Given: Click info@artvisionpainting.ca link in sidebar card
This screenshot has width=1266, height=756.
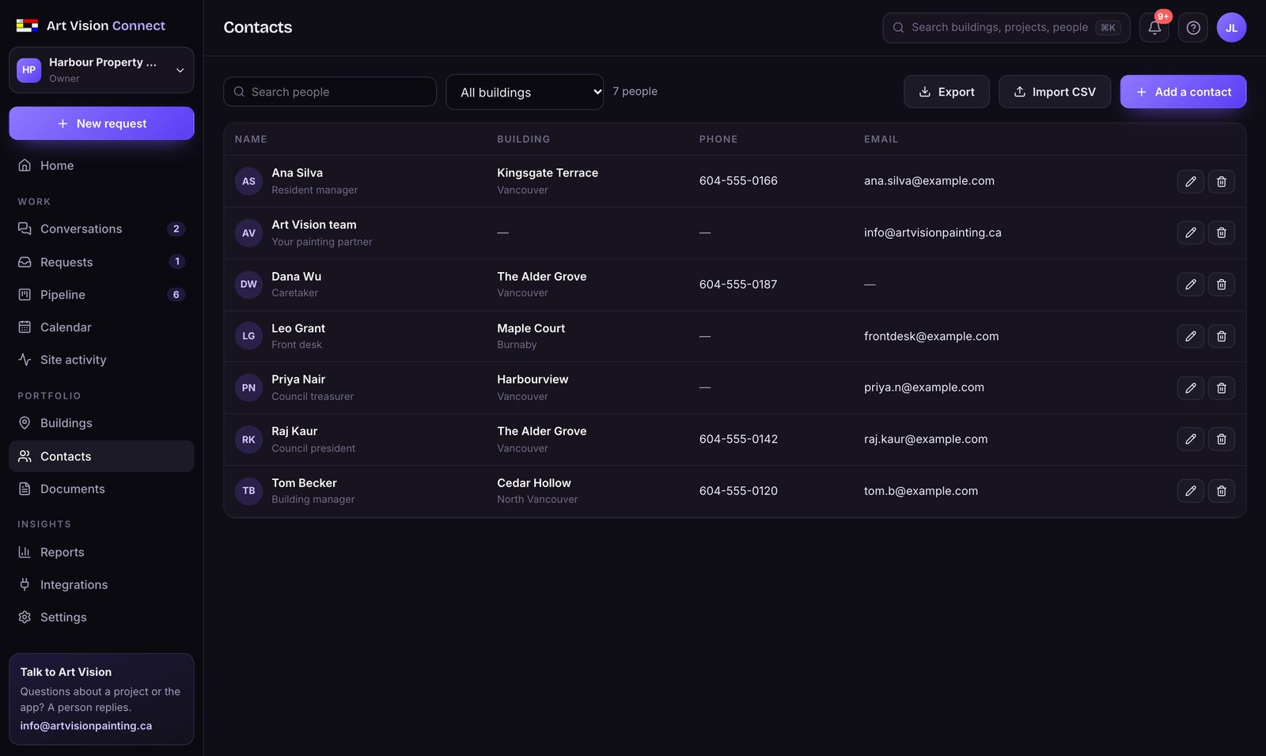Looking at the screenshot, I should 86,725.
